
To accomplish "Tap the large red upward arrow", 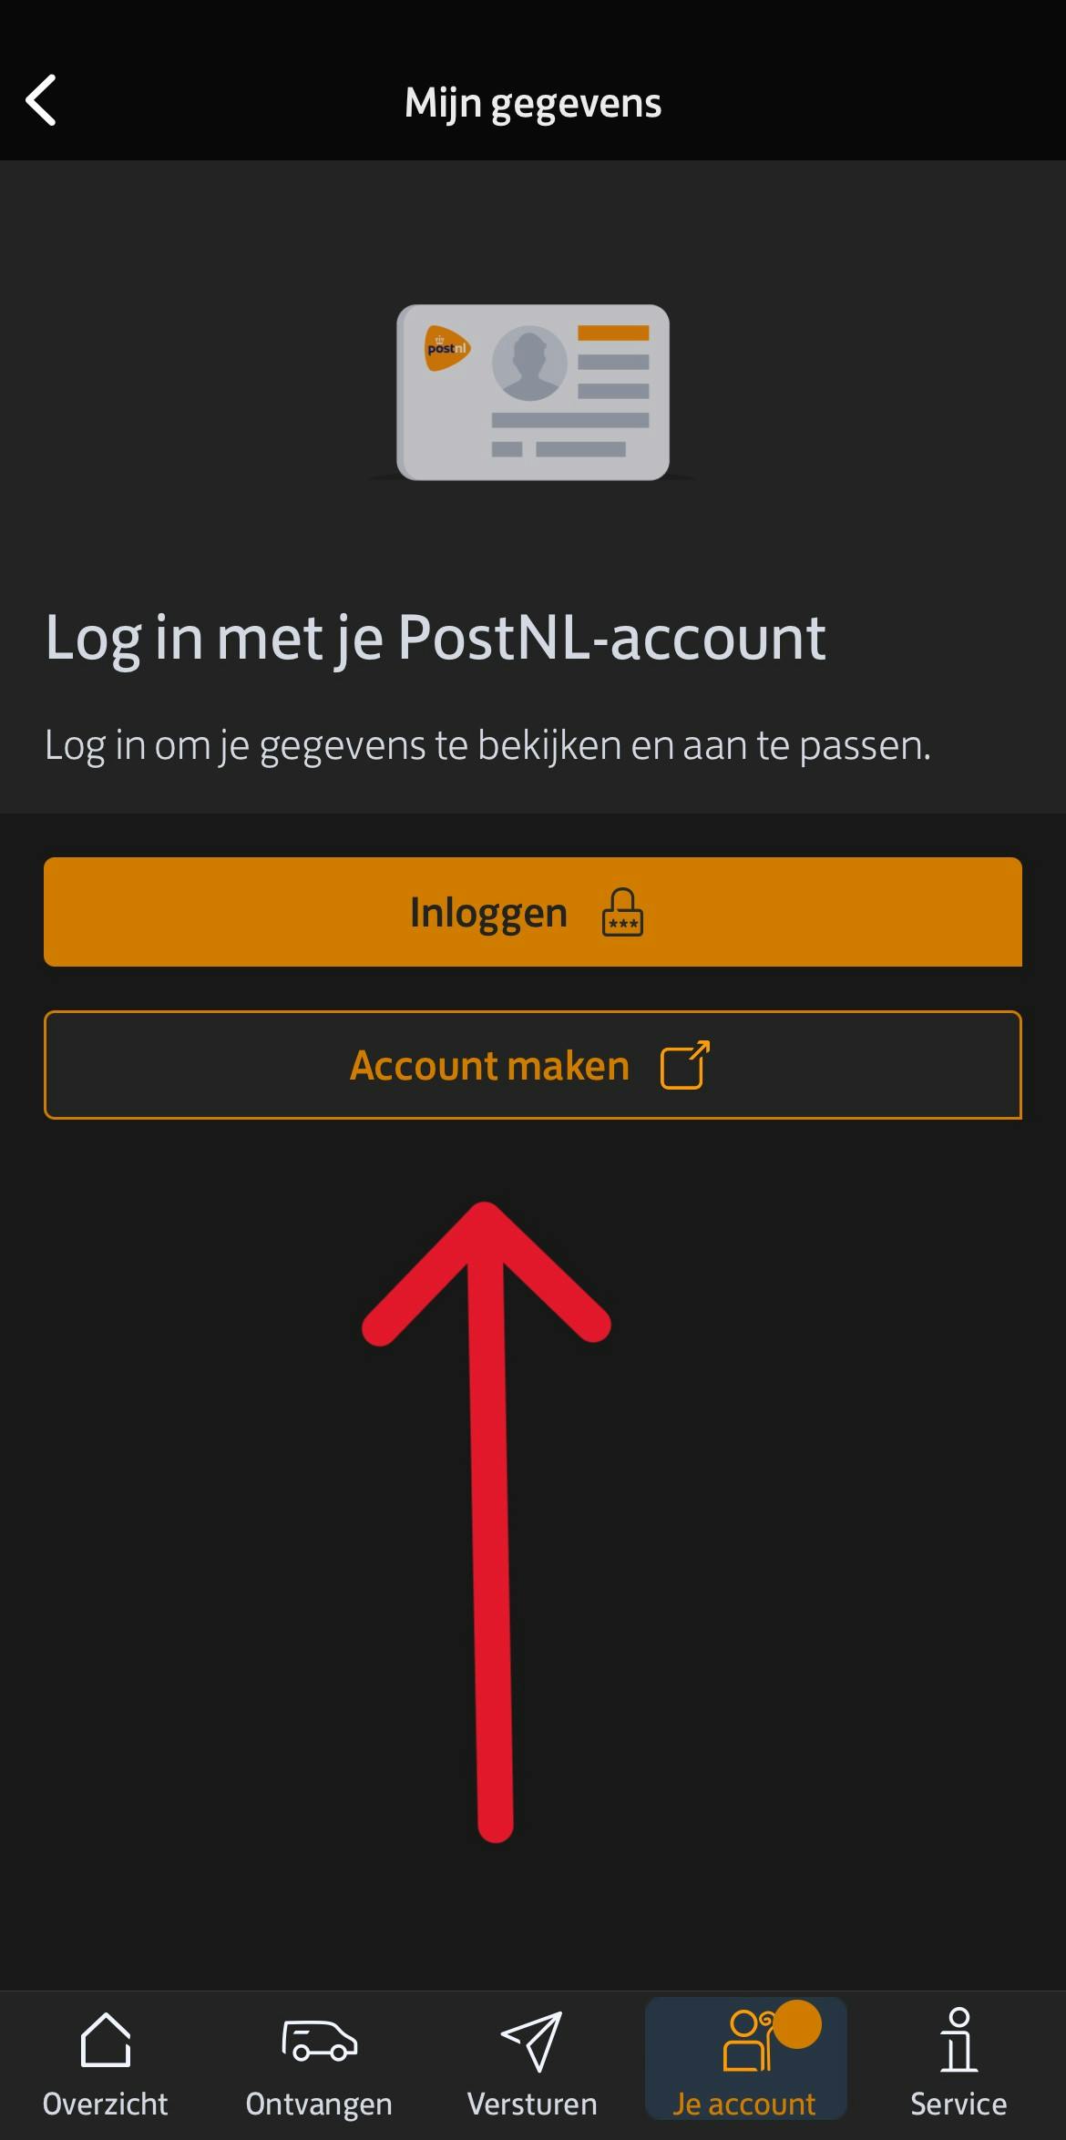I will (487, 1521).
